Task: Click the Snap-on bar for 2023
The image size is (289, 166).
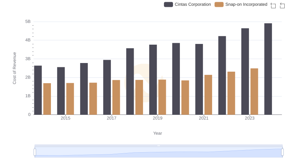Action: (x=254, y=91)
